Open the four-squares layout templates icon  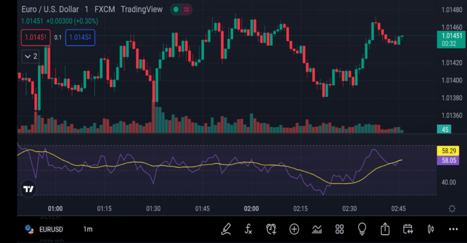[339, 229]
